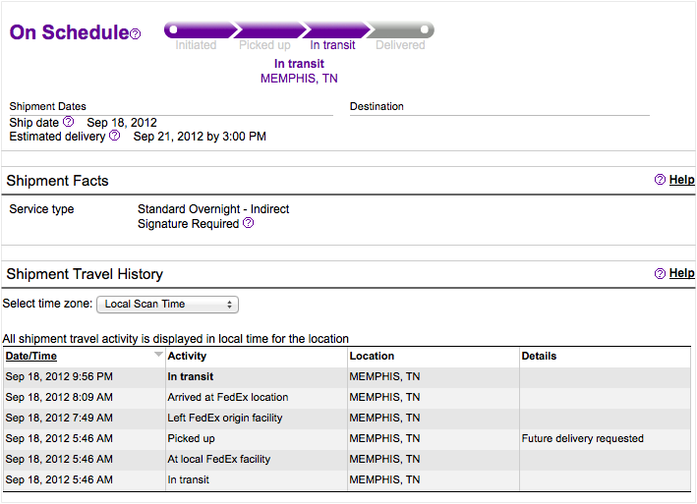697x504 pixels.
Task: Open the Ship date help icon
Action: (69, 121)
